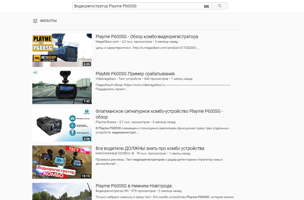Focus the search field with Видеорегистратор Playme P600SG

142,6
